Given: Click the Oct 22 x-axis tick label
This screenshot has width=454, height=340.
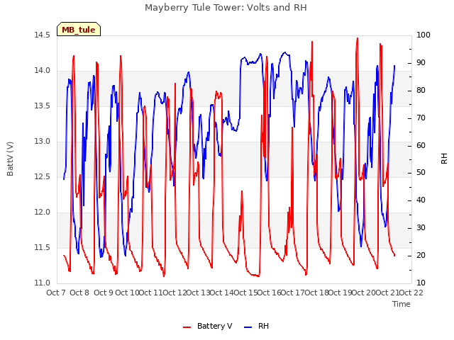Looking at the screenshot, I should (x=411, y=293).
